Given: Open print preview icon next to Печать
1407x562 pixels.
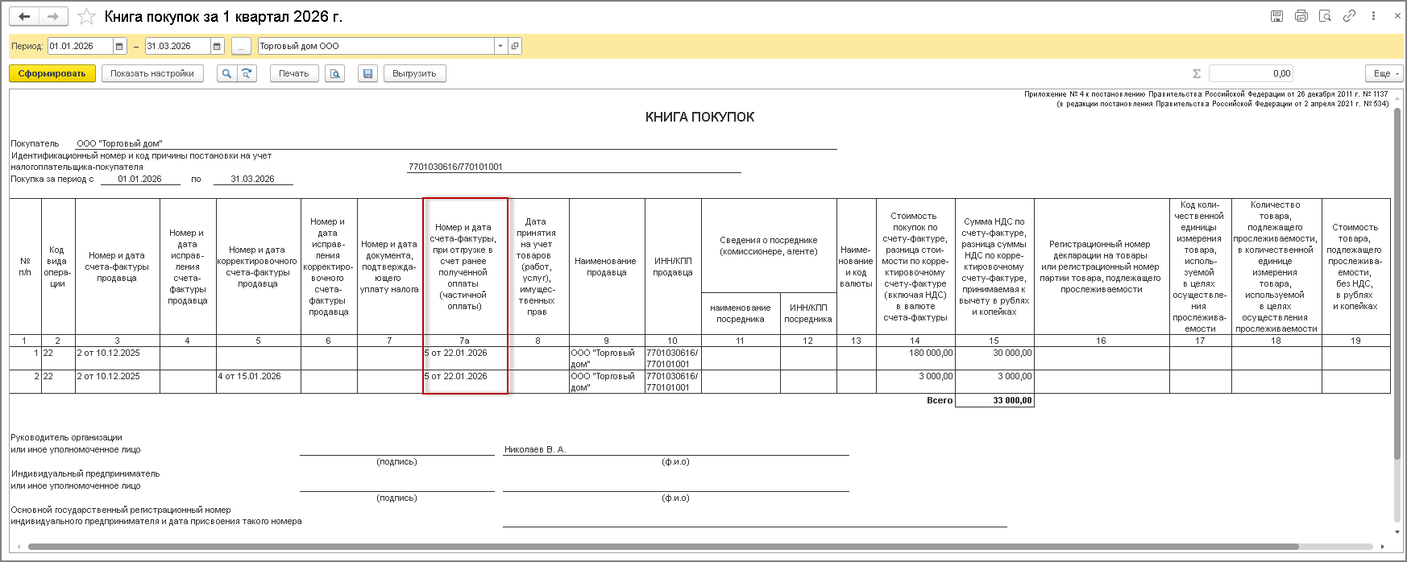Looking at the screenshot, I should [x=334, y=73].
